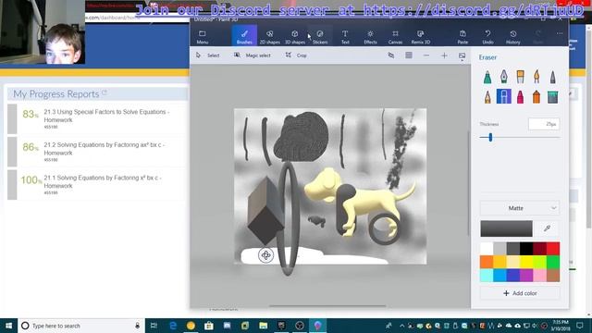This screenshot has width=592, height=333.
Task: Open the Effects tab
Action: point(370,36)
